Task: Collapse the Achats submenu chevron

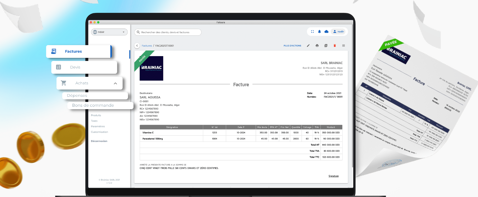Action: click(115, 83)
